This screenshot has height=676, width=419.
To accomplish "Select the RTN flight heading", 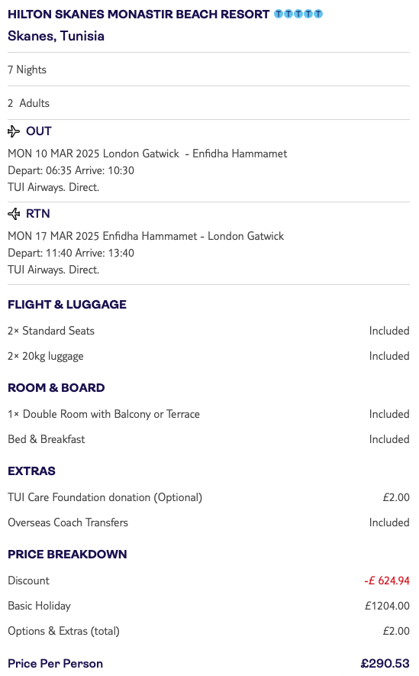I will pos(38,213).
